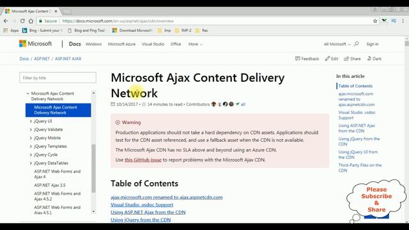Close the Microsoft Ajax Content browser tab
The width and height of the screenshot is (409, 230).
pyautogui.click(x=56, y=11)
